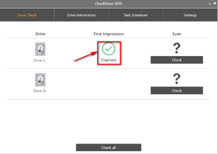Click the Drive D: hard disk icon
218x154 pixels.
point(40,80)
